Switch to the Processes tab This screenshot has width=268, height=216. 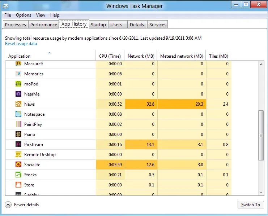[x=16, y=25]
